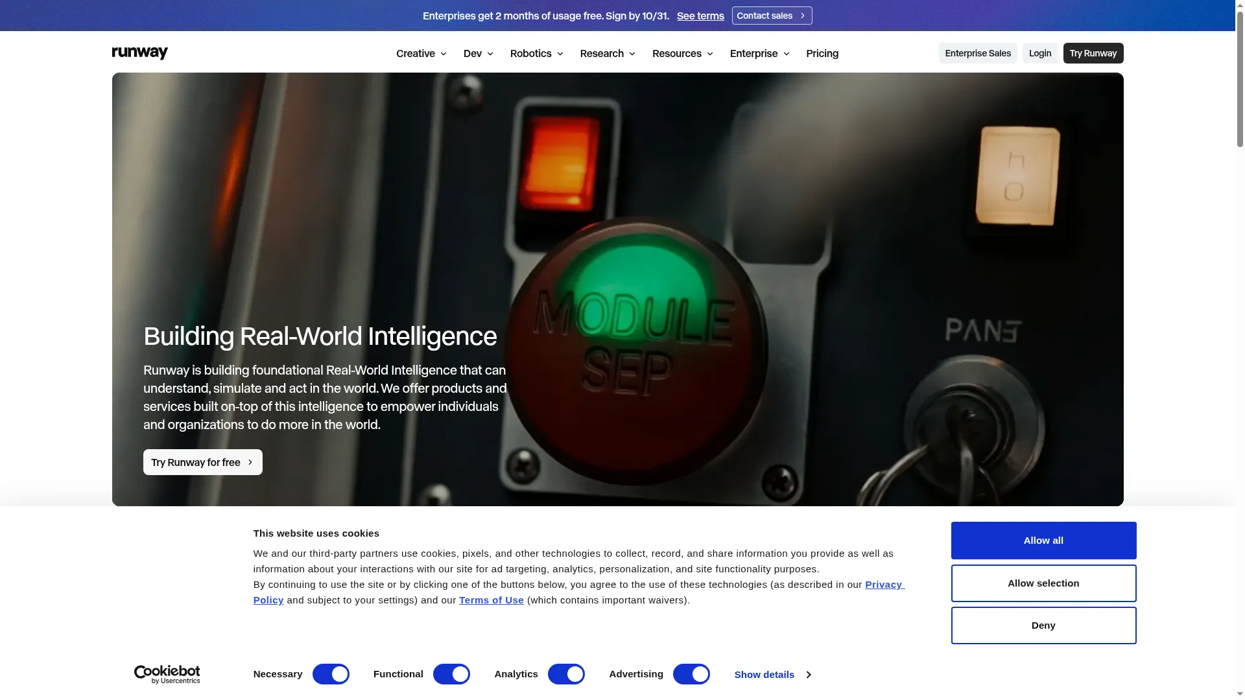
Task: Click the page vertical scrollbar thumb
Action: (1240, 78)
